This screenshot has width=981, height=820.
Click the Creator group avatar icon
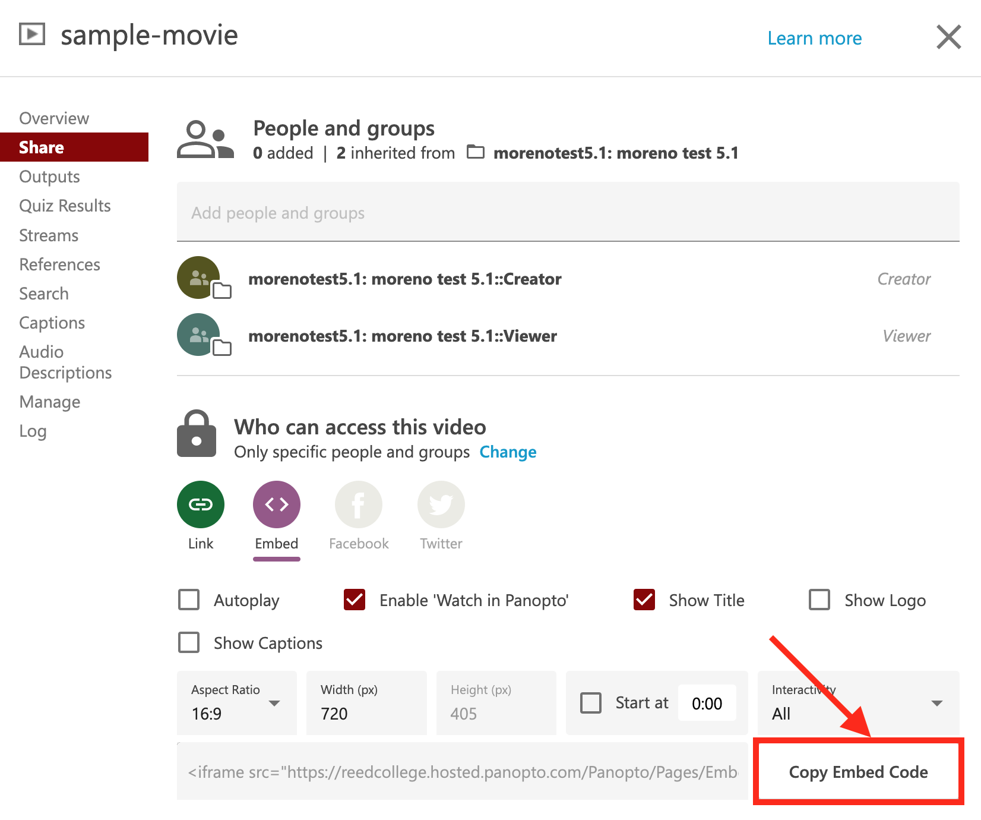click(198, 277)
